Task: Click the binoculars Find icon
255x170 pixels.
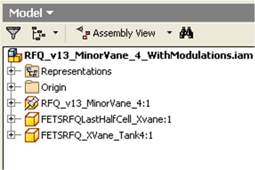Action: click(x=186, y=33)
